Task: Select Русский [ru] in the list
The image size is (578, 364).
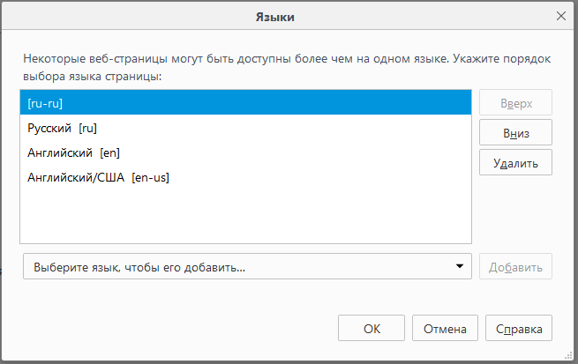Action: click(x=245, y=128)
